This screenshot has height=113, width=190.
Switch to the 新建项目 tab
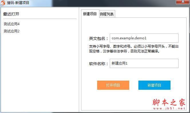tap(90, 14)
